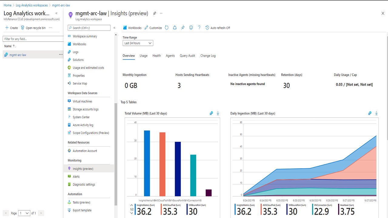Click the Customize pencil button
388x218 pixels.
pyautogui.click(x=153, y=28)
